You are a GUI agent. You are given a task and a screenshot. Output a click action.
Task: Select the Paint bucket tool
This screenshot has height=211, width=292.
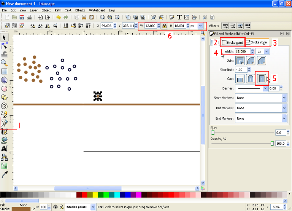[x=4, y=140]
